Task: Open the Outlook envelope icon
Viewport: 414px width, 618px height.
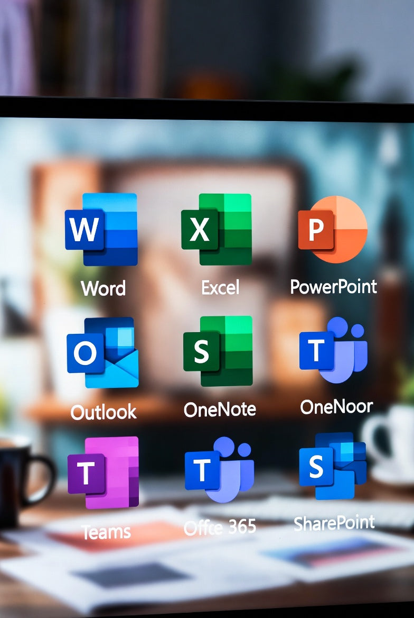Action: pyautogui.click(x=102, y=353)
